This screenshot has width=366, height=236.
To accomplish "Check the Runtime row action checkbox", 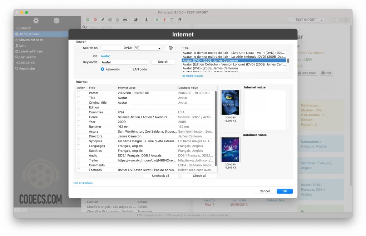I will tap(79, 127).
